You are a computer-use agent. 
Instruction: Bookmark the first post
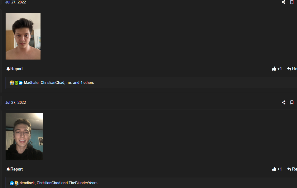point(292,2)
